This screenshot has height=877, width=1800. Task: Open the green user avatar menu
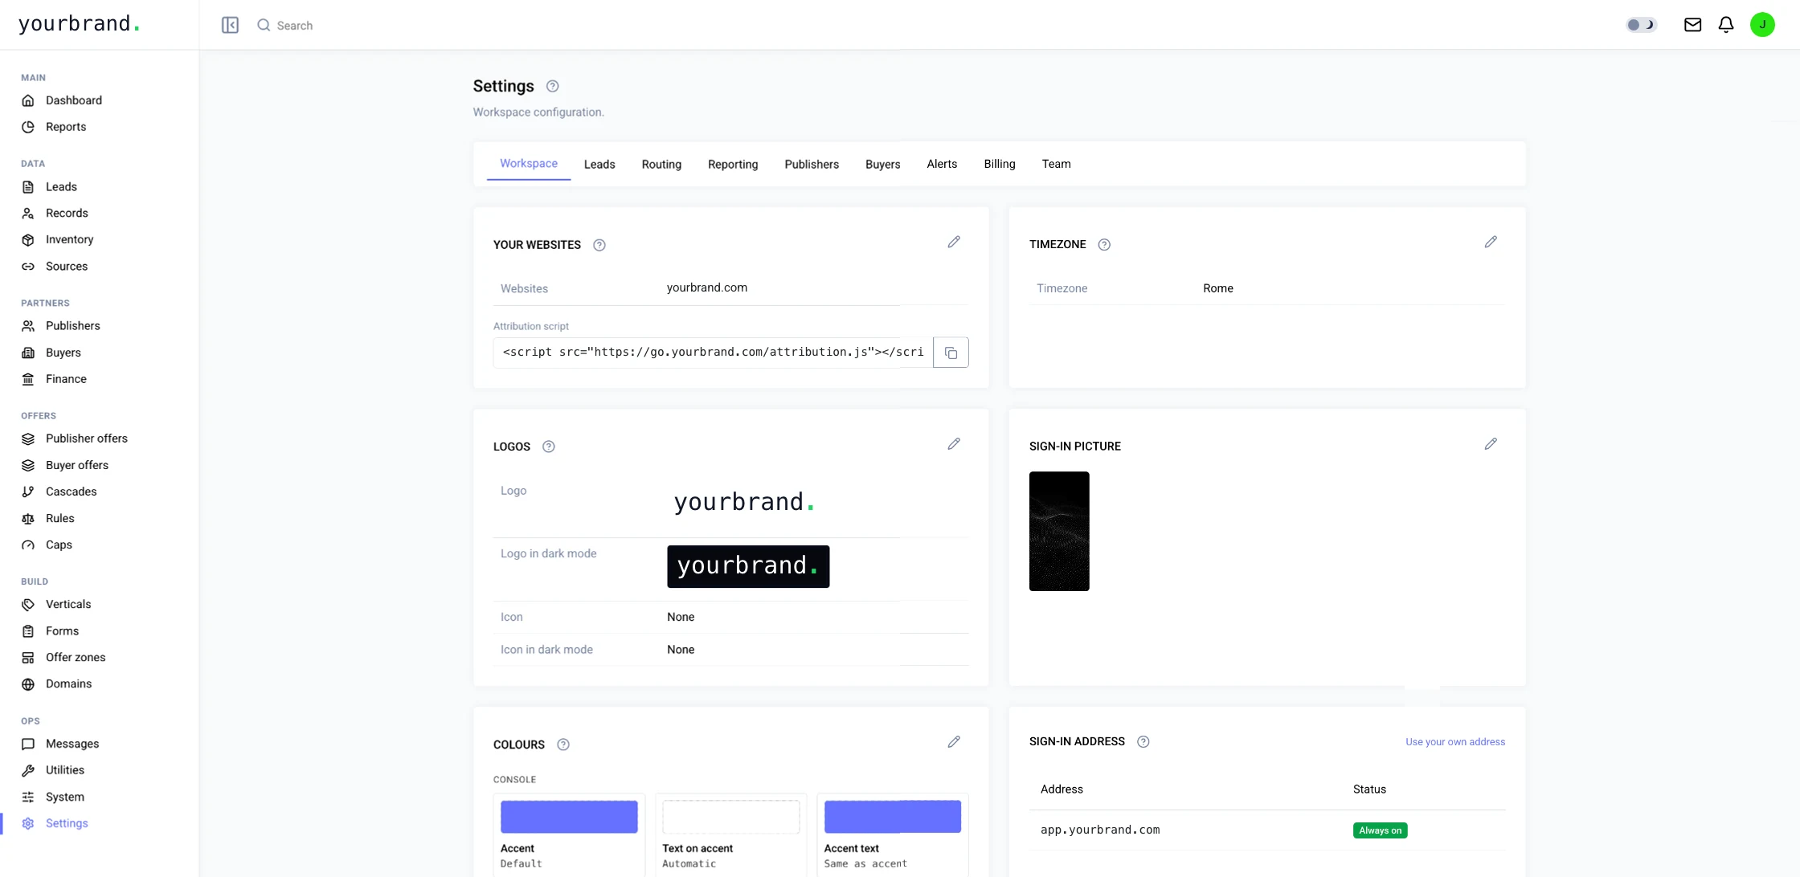click(x=1762, y=25)
